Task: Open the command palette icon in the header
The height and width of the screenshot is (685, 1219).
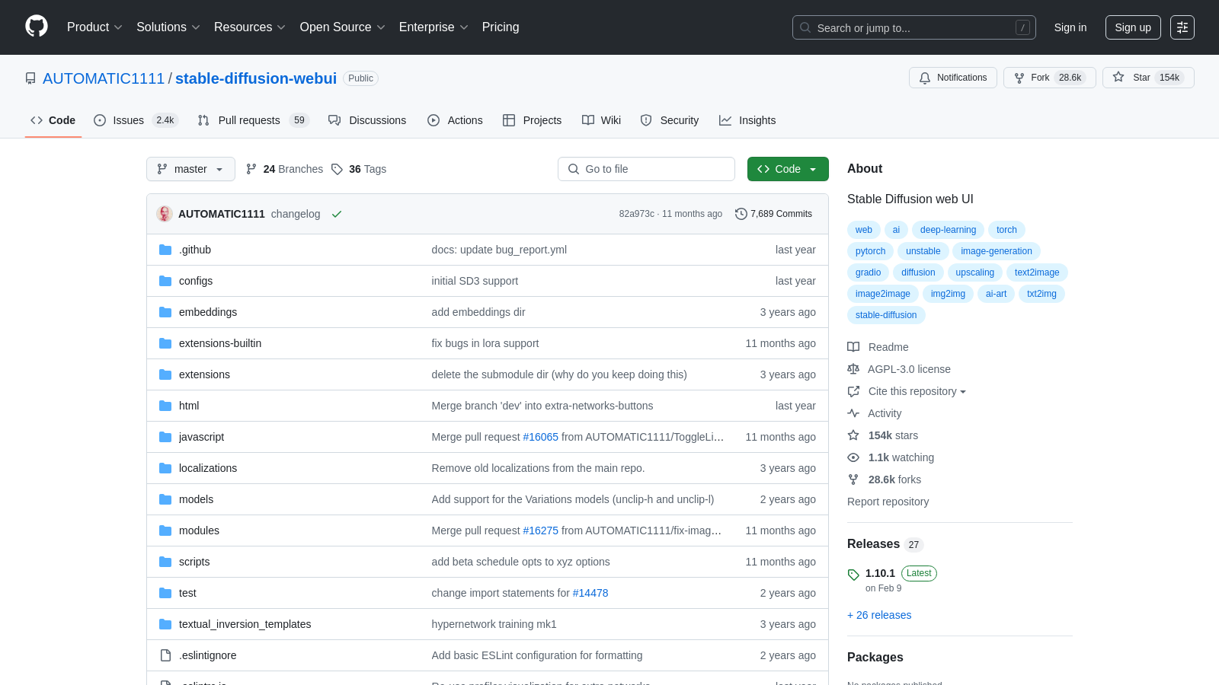Action: [x=1182, y=27]
